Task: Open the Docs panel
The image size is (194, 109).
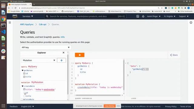Action: tap(174, 55)
